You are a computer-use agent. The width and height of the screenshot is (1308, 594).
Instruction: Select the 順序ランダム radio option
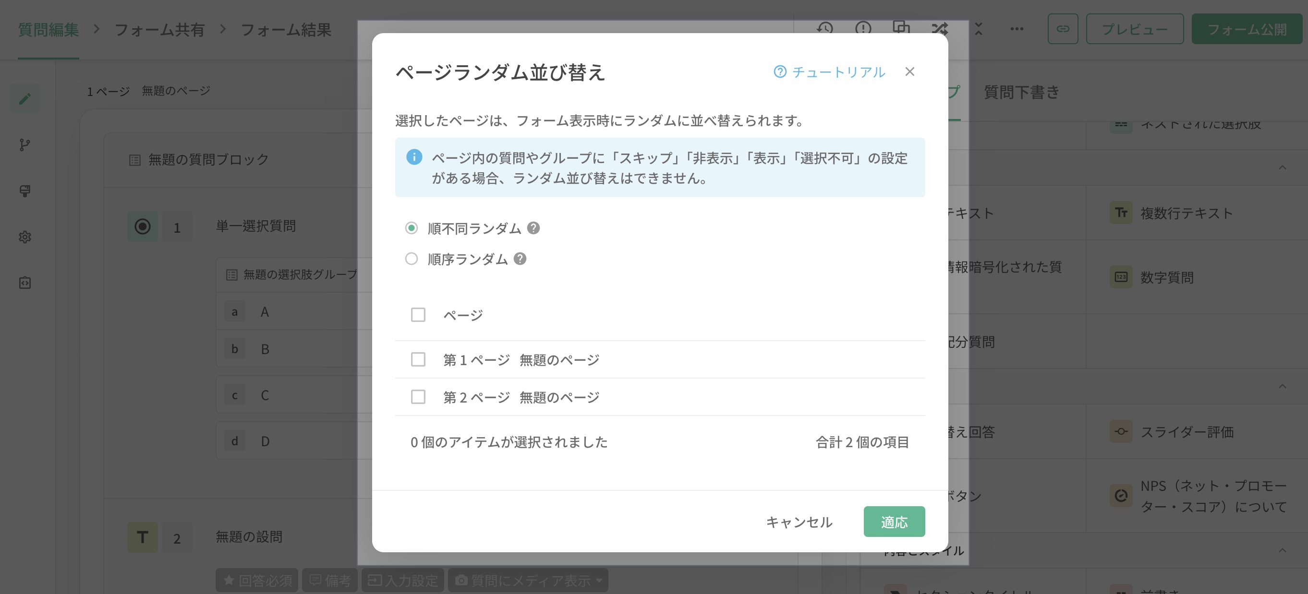click(x=412, y=259)
